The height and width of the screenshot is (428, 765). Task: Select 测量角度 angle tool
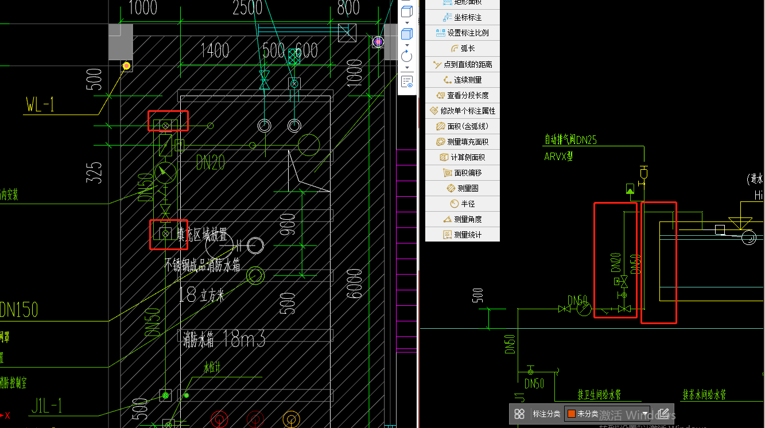(462, 219)
